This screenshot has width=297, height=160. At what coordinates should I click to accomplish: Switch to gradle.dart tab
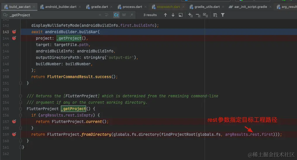coord(99,7)
